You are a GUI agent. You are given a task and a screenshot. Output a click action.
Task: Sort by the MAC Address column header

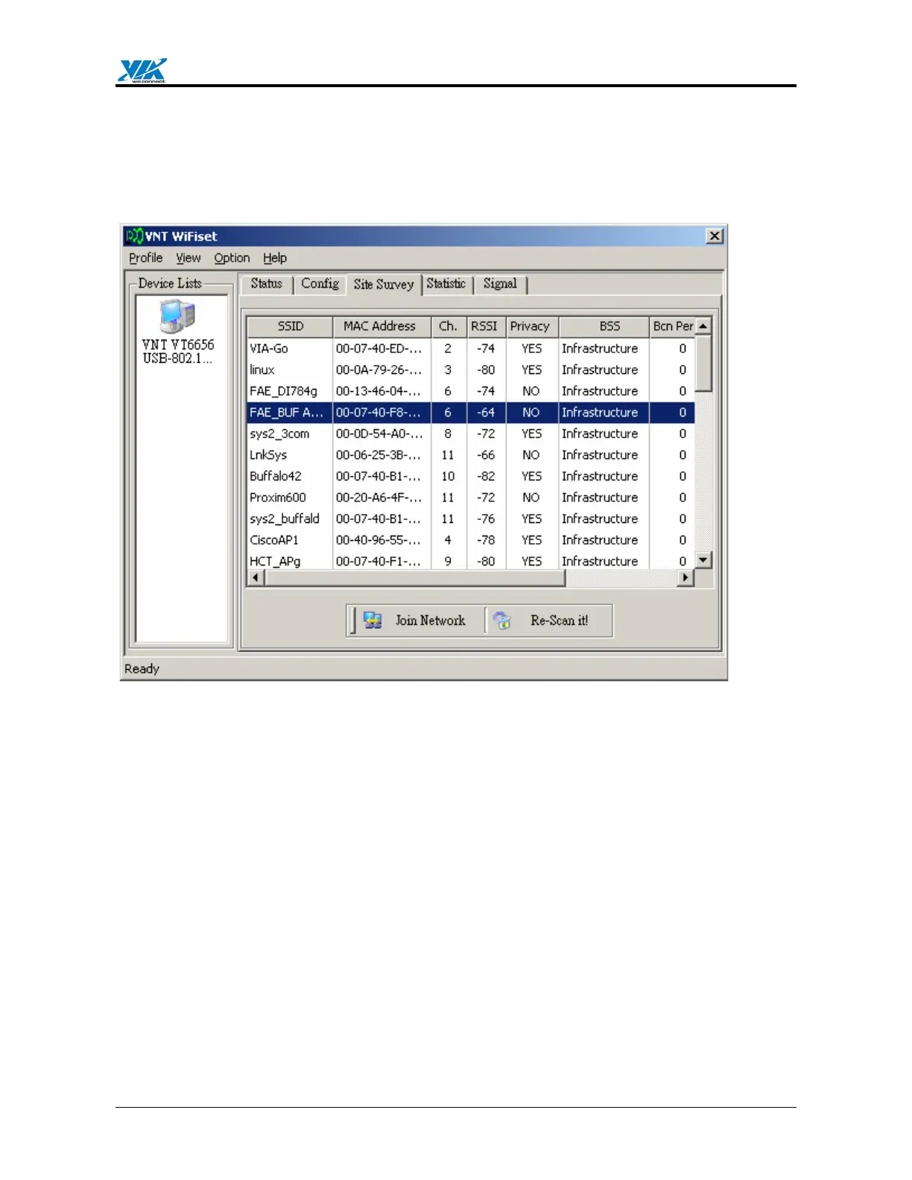381,326
